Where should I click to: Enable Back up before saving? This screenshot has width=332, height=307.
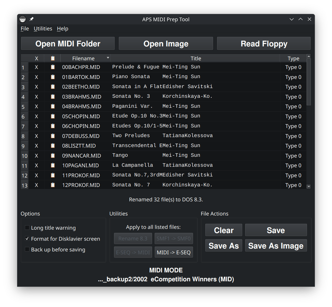coord(27,249)
